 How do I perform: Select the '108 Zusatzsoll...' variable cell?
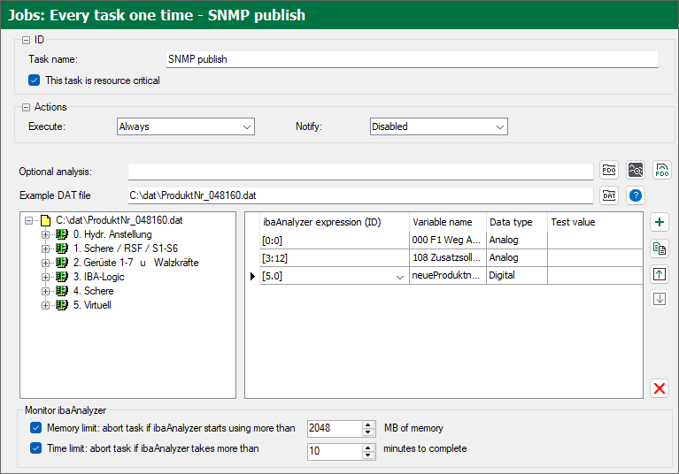(448, 257)
